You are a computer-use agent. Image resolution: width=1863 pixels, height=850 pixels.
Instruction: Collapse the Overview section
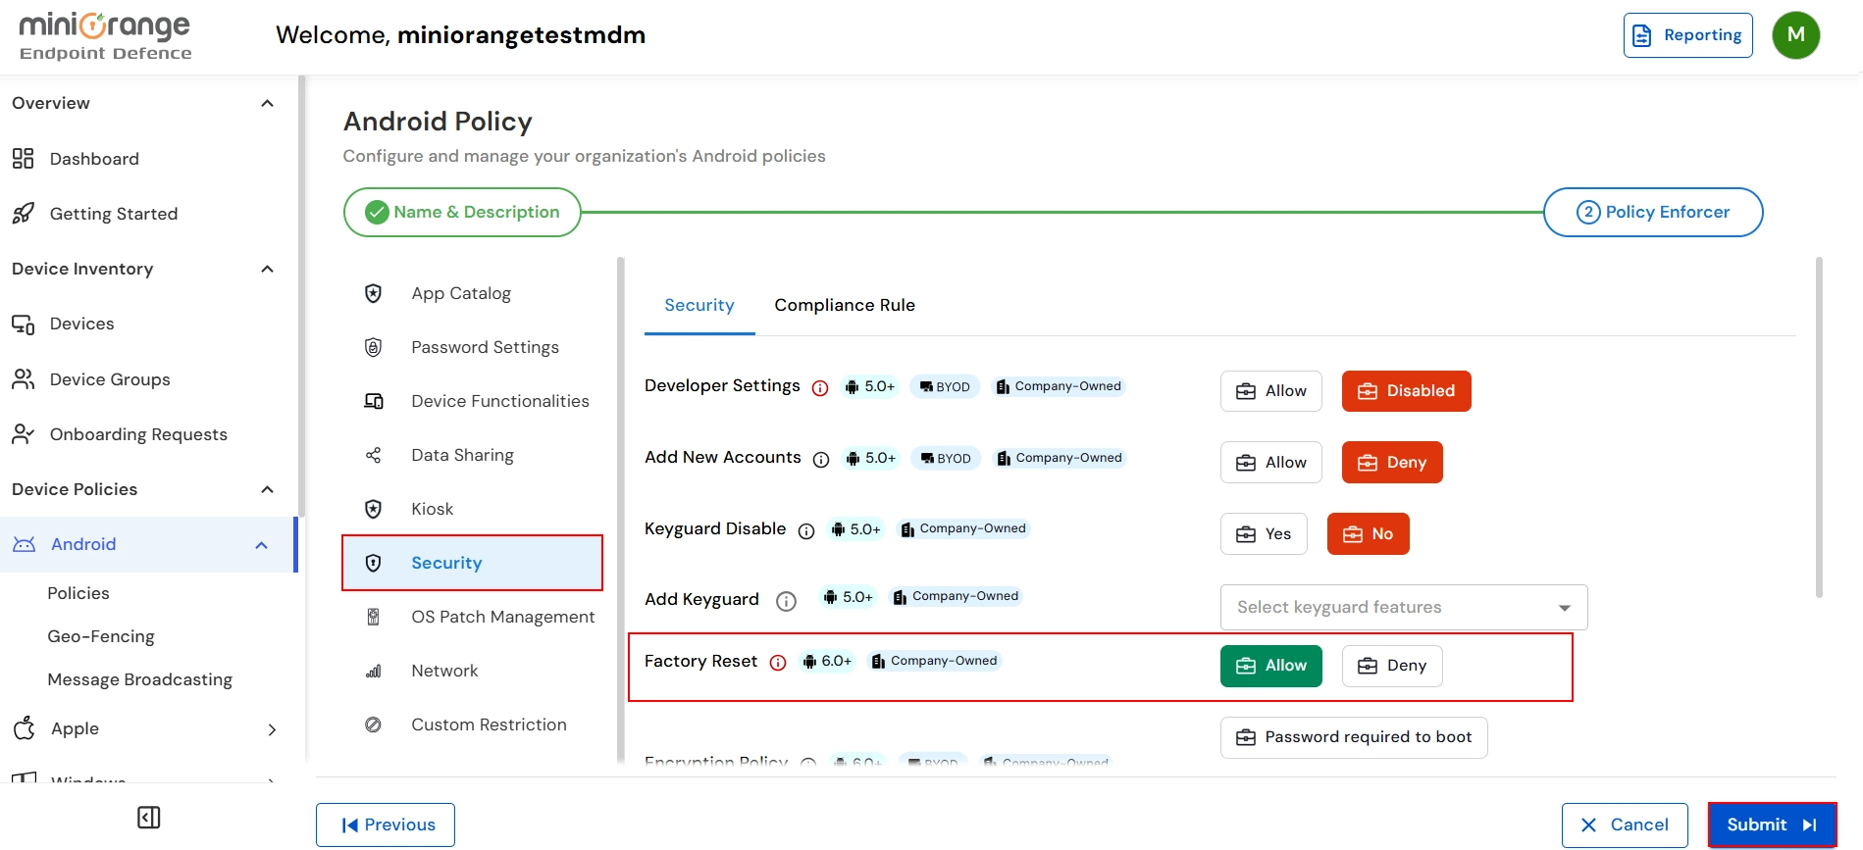click(x=267, y=104)
